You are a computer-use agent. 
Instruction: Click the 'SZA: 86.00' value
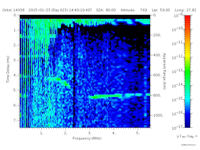106,10
